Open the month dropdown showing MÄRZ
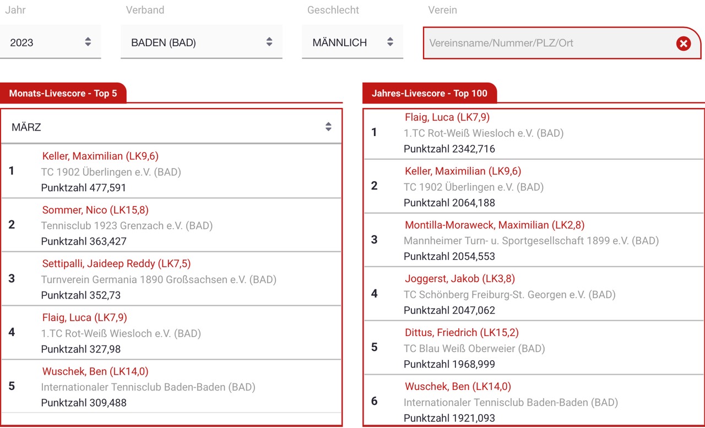Image resolution: width=705 pixels, height=428 pixels. (x=171, y=127)
